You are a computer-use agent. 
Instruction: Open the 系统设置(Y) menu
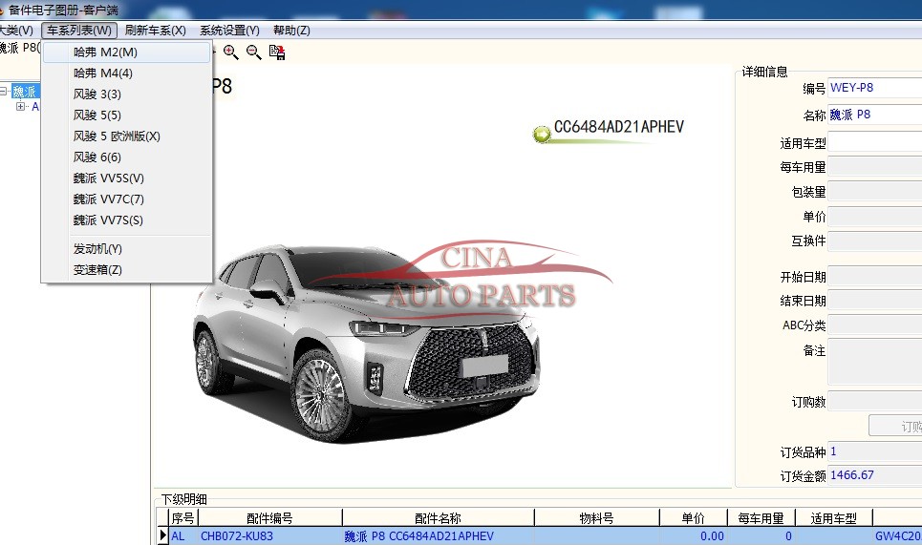[x=229, y=31]
